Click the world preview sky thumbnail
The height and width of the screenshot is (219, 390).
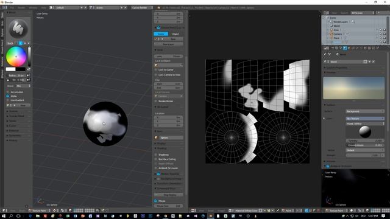(353, 88)
